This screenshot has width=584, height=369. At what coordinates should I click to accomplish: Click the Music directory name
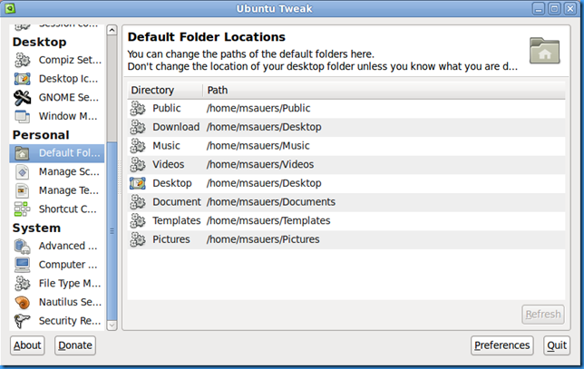pos(166,146)
